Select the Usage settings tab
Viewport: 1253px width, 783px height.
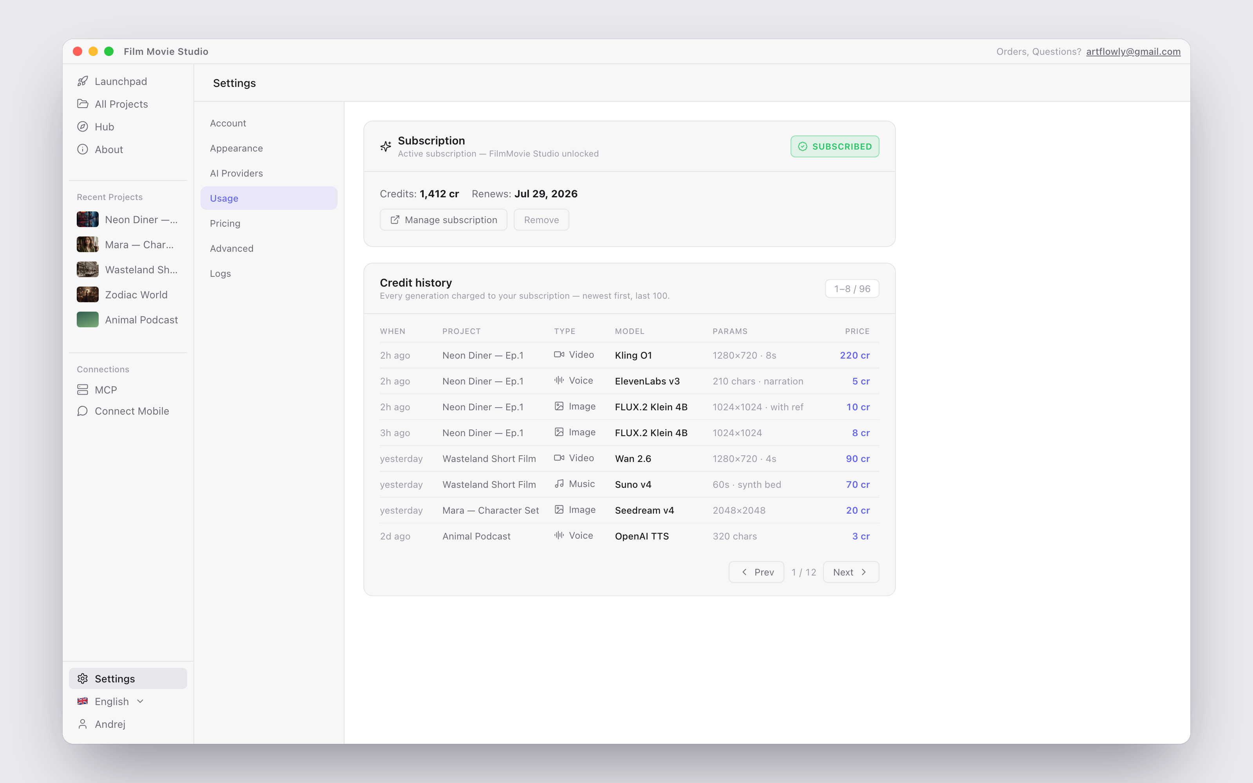tap(269, 198)
